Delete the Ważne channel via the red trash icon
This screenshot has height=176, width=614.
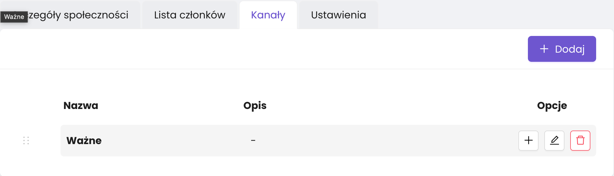tap(580, 140)
